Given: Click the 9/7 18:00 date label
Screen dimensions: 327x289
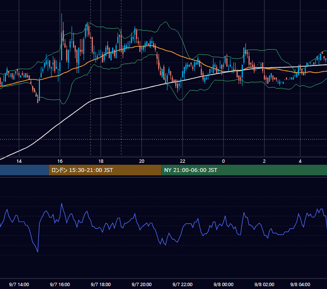Looking at the screenshot, I should (101, 284).
